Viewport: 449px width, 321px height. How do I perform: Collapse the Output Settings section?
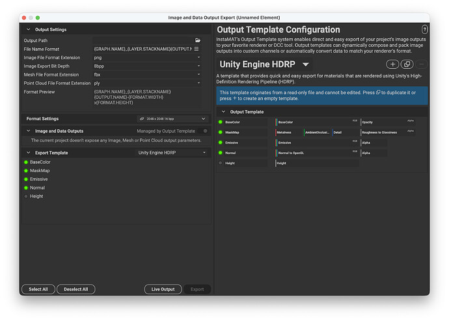pos(28,29)
